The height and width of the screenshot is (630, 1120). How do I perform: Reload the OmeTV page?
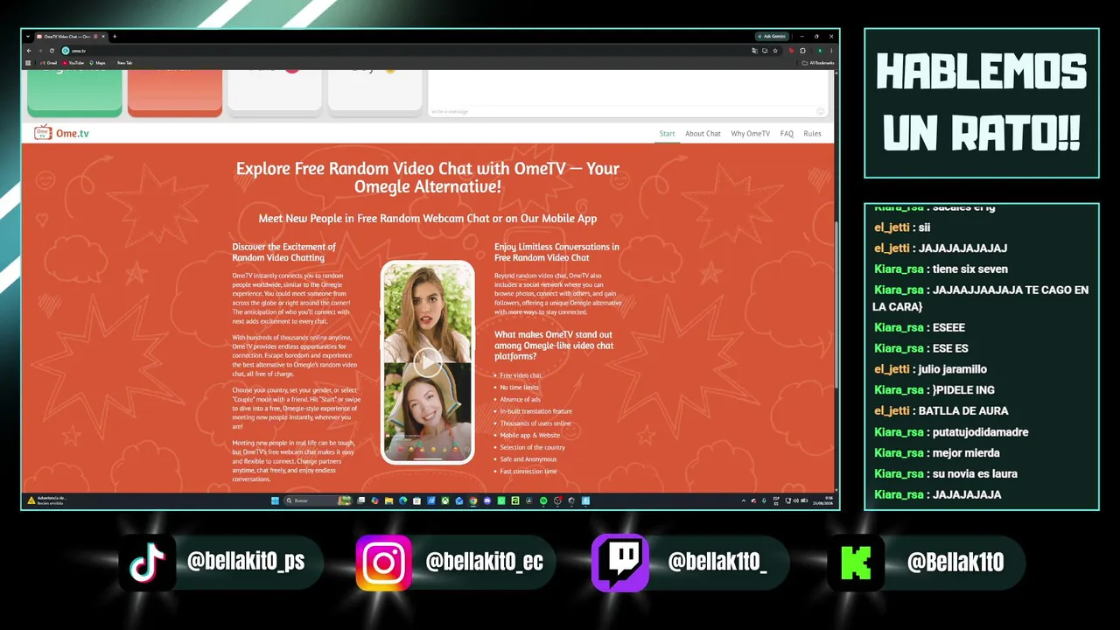click(52, 51)
